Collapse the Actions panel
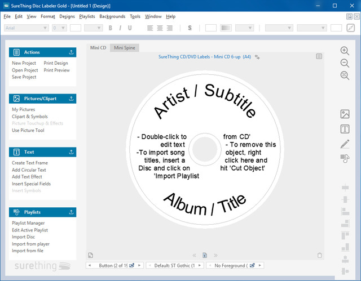Viewport: 361px width, 281px height. (x=71, y=52)
